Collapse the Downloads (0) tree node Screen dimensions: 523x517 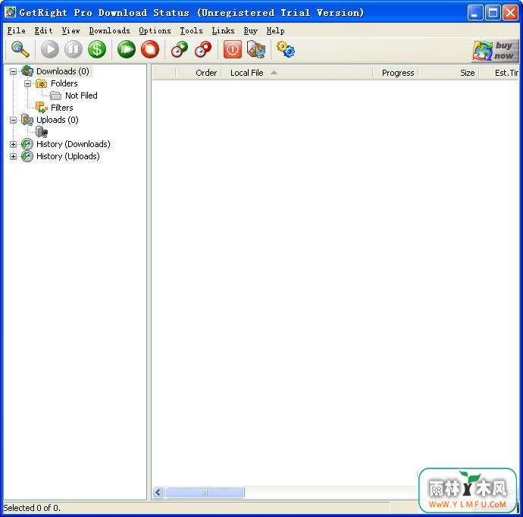pyautogui.click(x=13, y=71)
